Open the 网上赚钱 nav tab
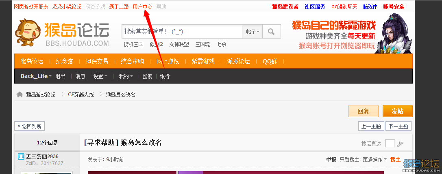The width and height of the screenshot is (442, 174). pyautogui.click(x=168, y=61)
